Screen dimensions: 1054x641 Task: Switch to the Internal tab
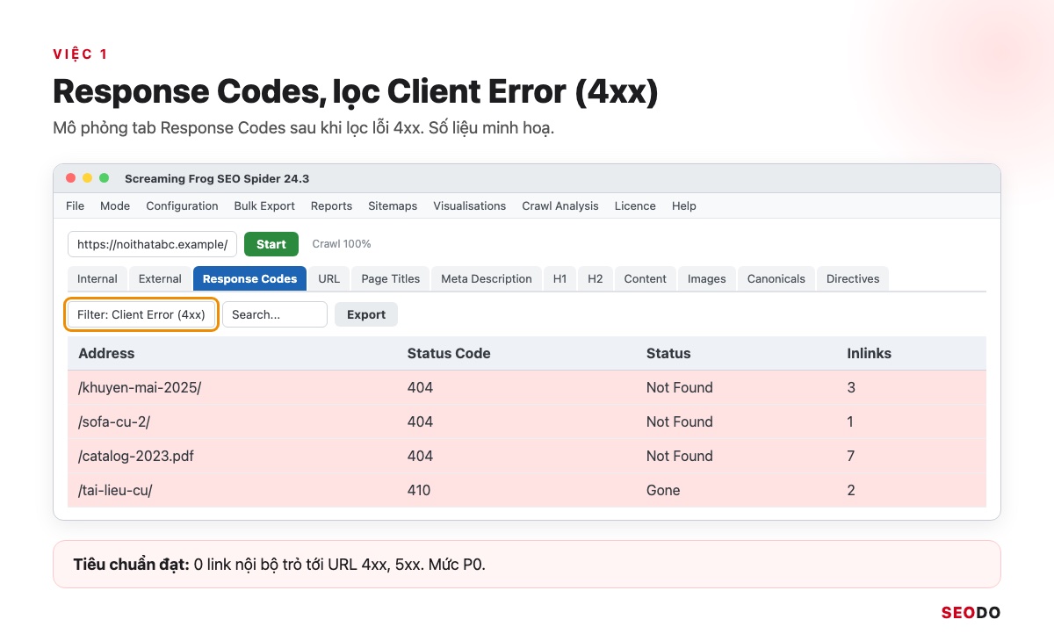click(97, 278)
